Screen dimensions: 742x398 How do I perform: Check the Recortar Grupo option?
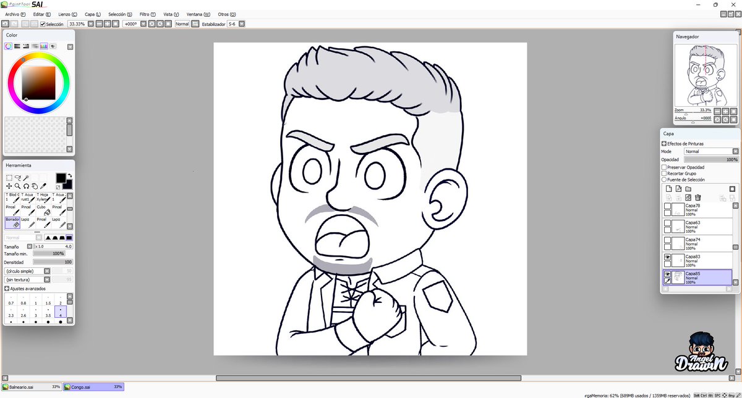665,173
